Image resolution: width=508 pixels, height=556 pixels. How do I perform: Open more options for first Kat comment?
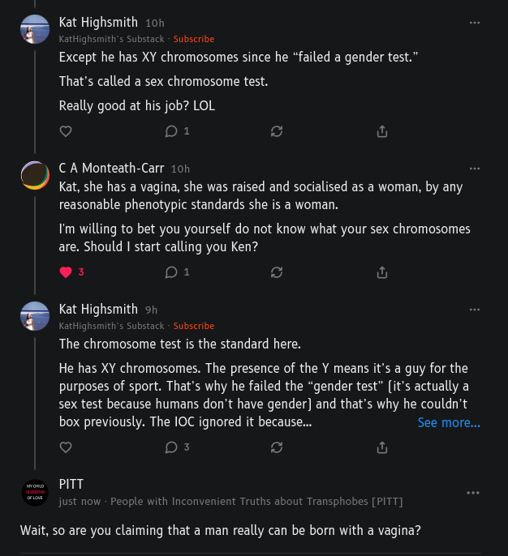(x=475, y=23)
